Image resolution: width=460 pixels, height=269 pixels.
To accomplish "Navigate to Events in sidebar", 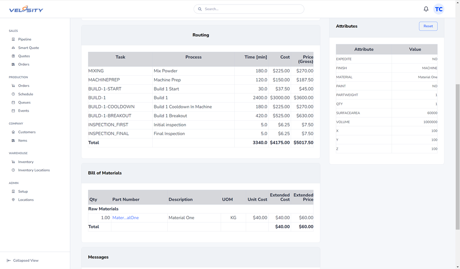I will pos(23,111).
